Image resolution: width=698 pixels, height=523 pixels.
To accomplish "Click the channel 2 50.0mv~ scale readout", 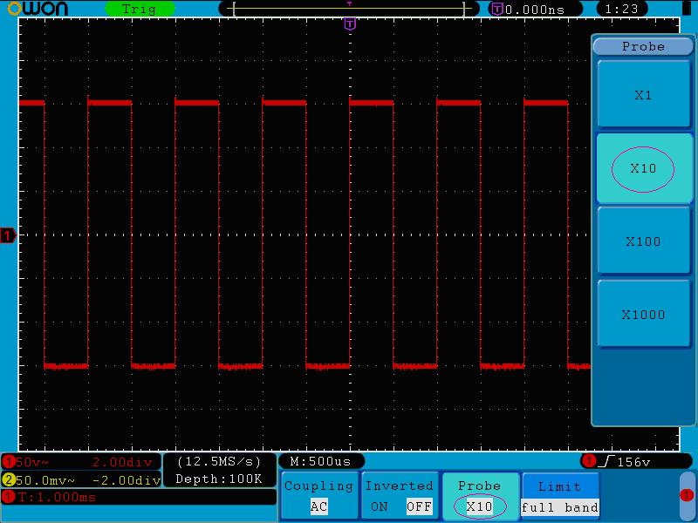I will click(x=45, y=480).
